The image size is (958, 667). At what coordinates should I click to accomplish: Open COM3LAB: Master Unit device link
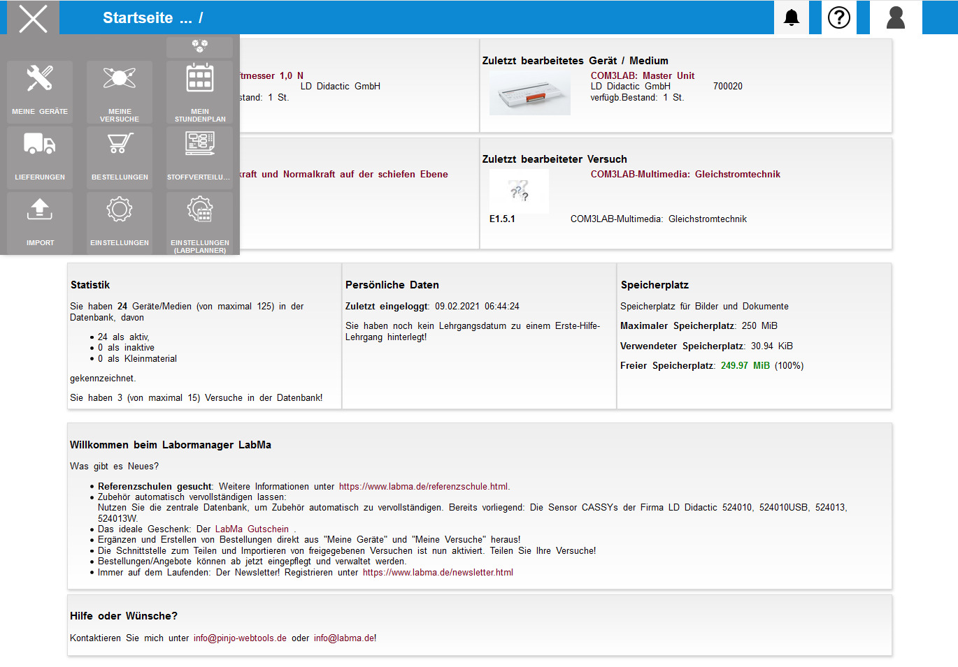click(x=643, y=75)
